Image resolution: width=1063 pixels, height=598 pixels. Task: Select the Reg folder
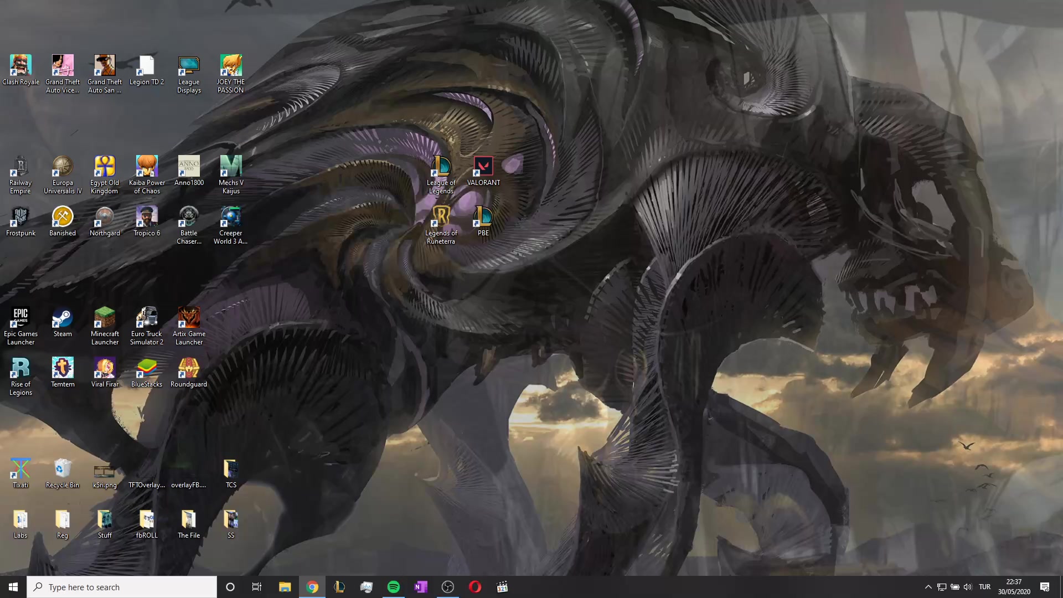click(63, 524)
